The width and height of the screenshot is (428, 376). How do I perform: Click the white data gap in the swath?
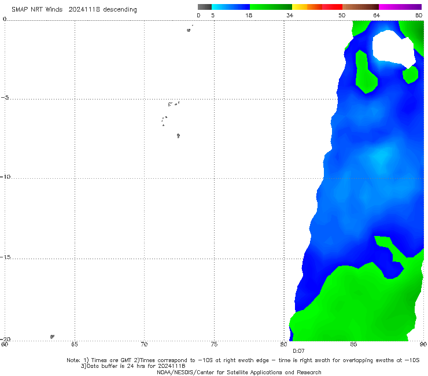pos(394,49)
